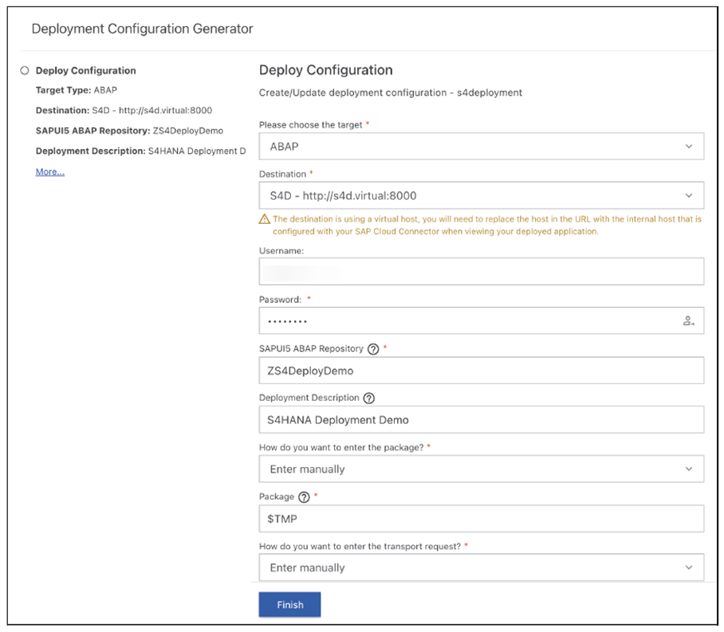The image size is (724, 632).
Task: Edit the SAPUI5 ABAP Repository field ZS4DeployDemo
Action: 481,371
